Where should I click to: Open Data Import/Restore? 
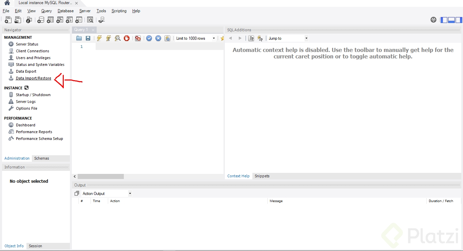34,78
